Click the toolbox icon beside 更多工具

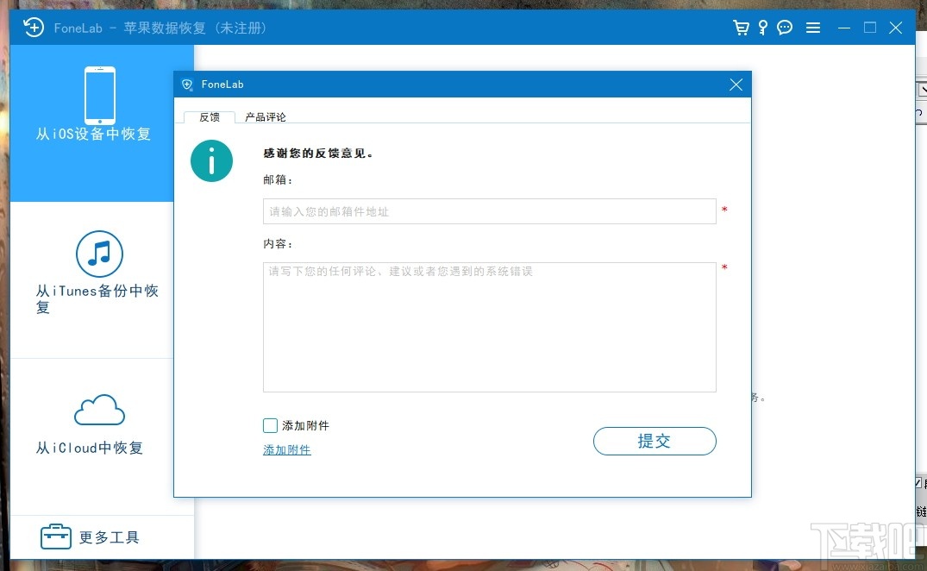[55, 536]
